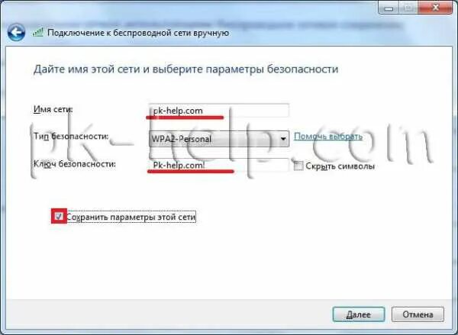The width and height of the screenshot is (458, 335).
Task: Minimize the dialog window
Action: [389, 8]
